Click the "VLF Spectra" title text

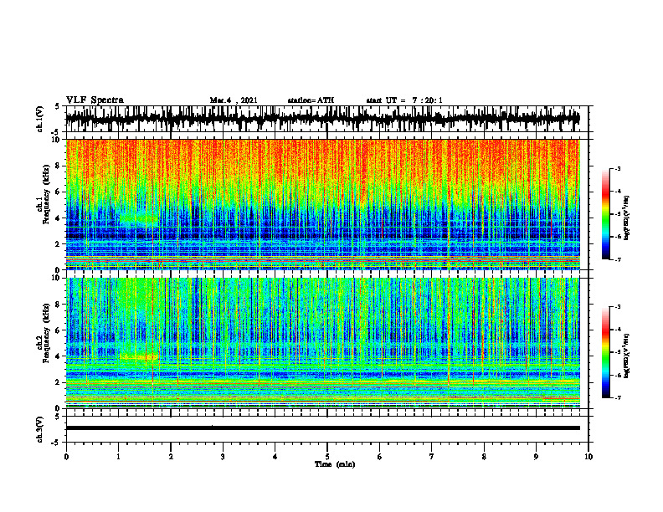click(95, 100)
